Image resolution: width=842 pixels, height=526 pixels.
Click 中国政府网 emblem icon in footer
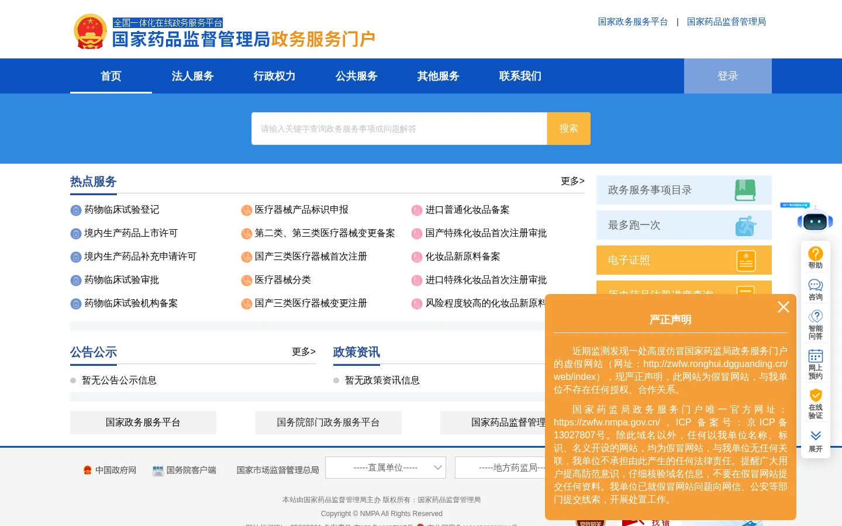tap(88, 470)
